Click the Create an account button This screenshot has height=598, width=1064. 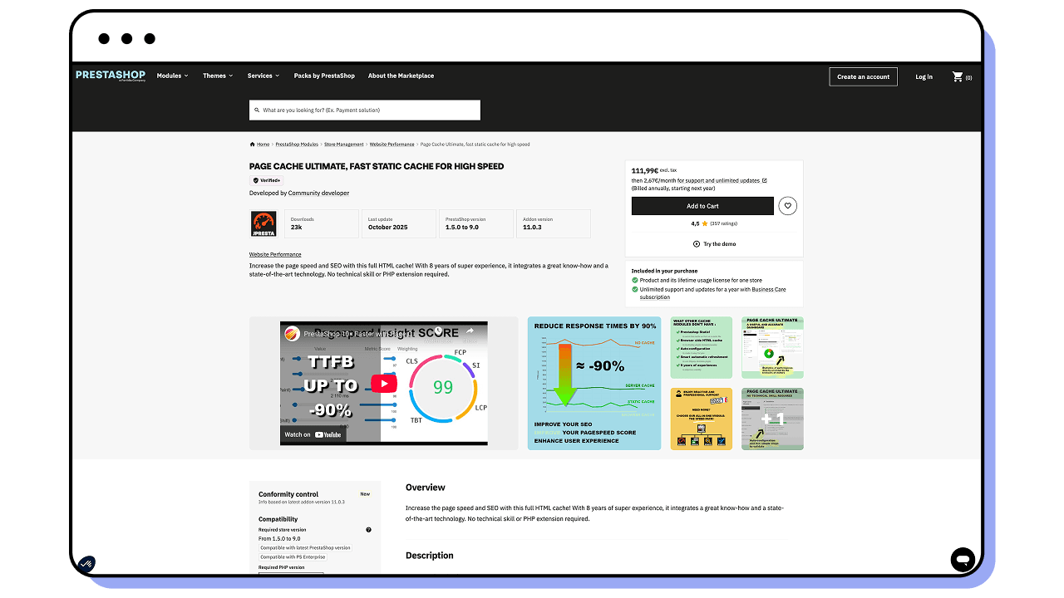click(x=863, y=76)
